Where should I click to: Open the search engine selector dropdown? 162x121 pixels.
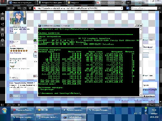pyautogui.click(x=128, y=8)
